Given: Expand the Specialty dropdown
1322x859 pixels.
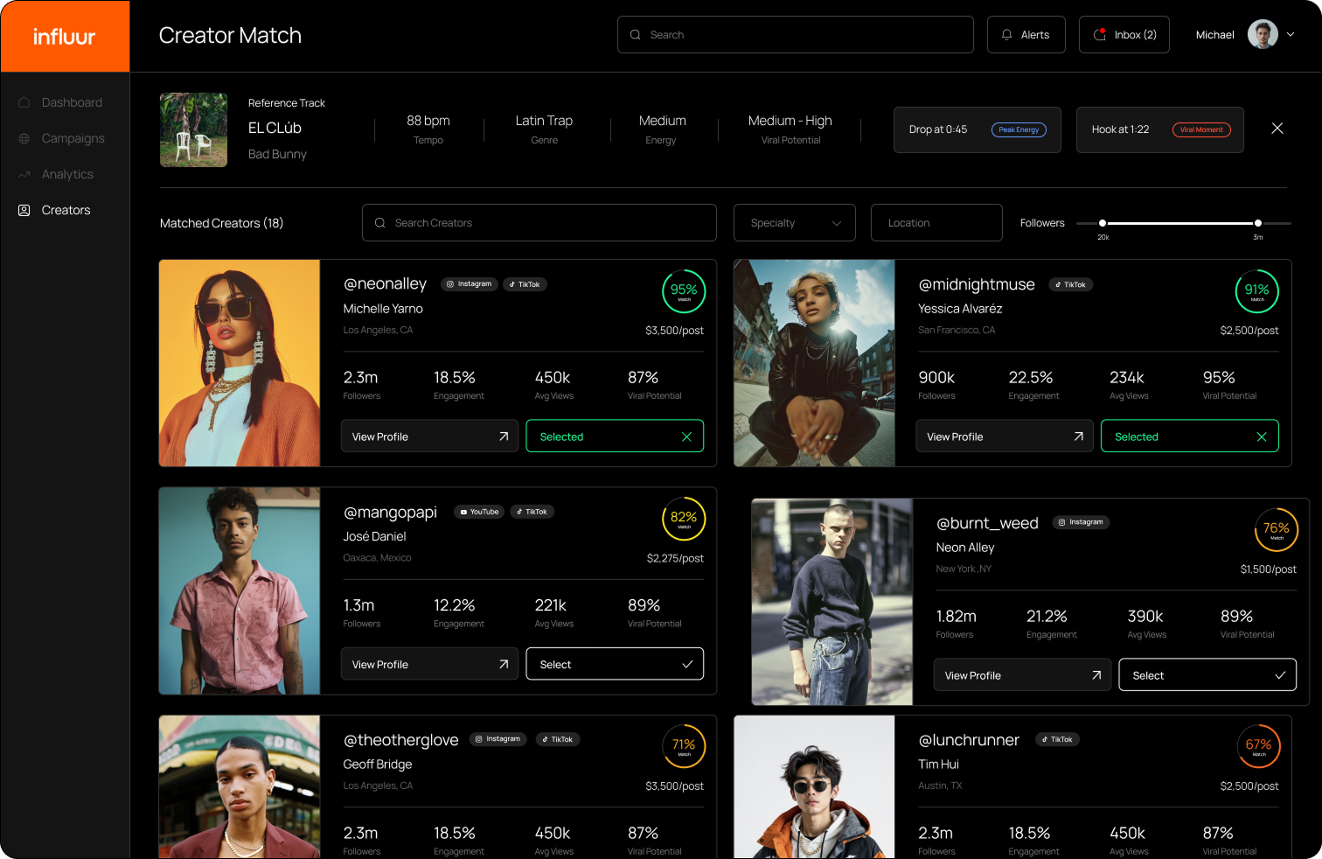Looking at the screenshot, I should (795, 223).
